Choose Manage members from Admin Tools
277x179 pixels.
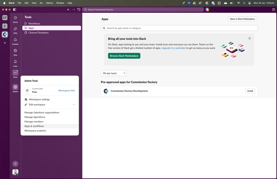(x=34, y=122)
